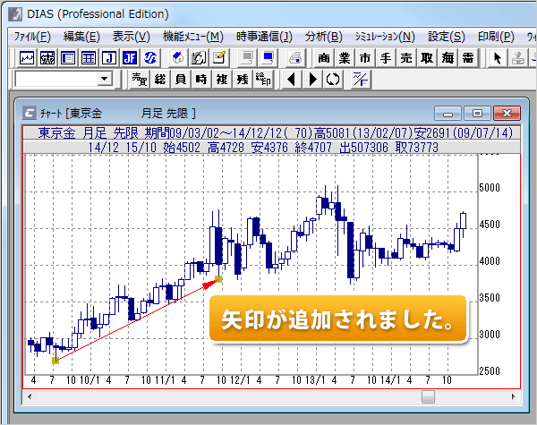Viewport: 537px width, 425px height.
Task: Open the ファイル(F) menu
Action: (x=32, y=37)
